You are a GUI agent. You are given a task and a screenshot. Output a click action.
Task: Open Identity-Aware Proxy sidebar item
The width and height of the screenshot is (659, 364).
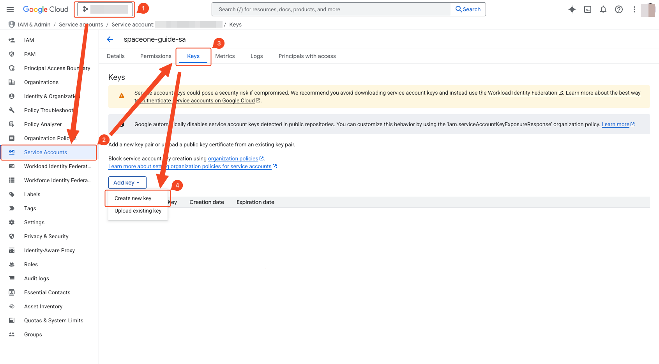click(49, 250)
